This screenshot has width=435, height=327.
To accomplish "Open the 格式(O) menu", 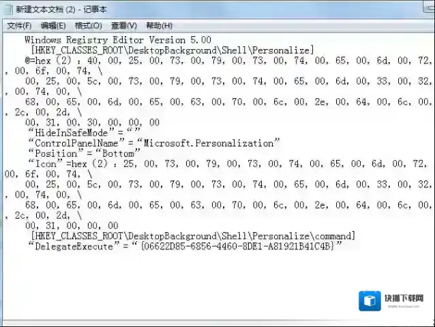I will pyautogui.click(x=88, y=26).
